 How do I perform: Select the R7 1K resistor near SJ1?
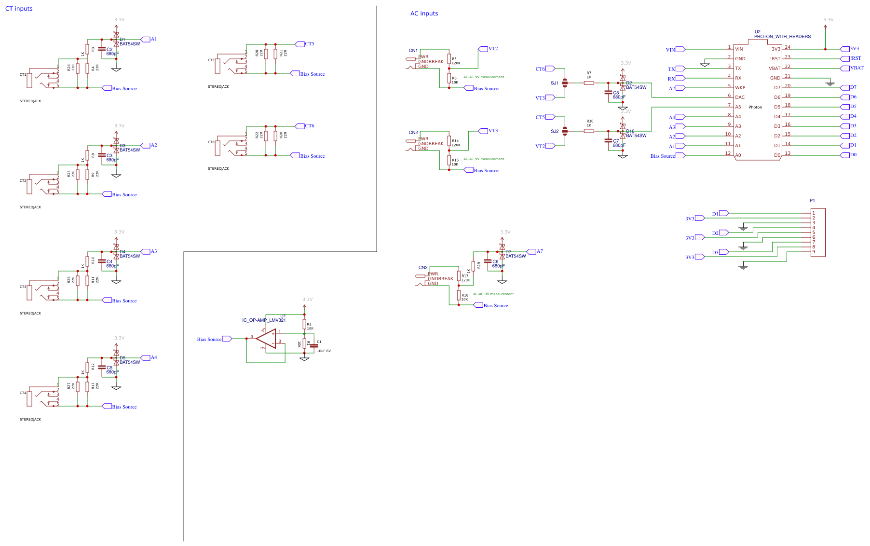589,82
